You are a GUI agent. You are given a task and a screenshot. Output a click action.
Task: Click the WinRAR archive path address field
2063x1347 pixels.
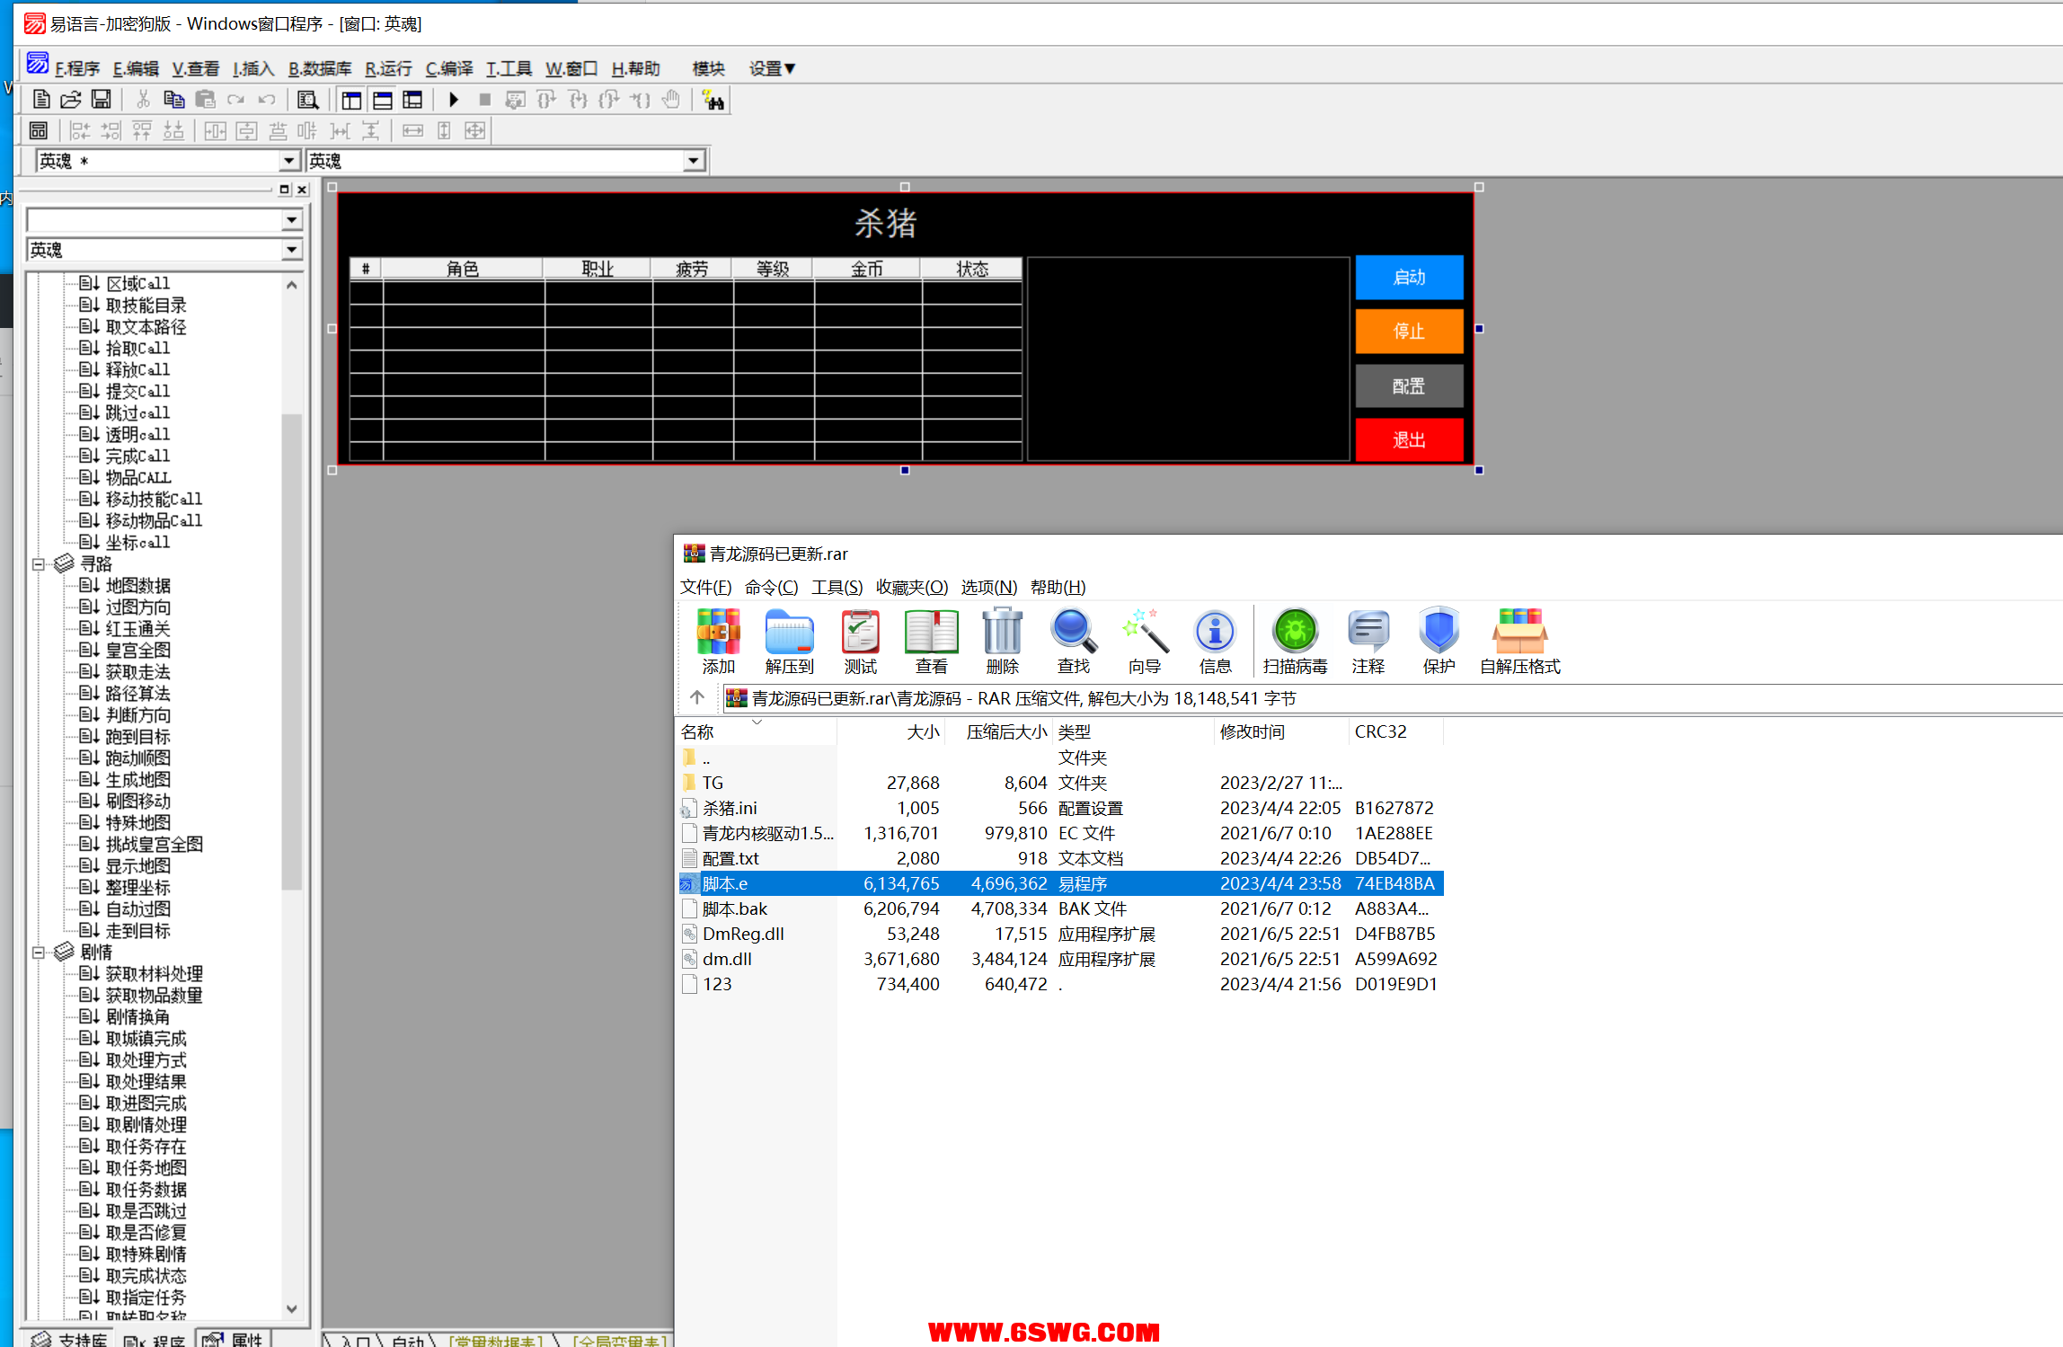coord(1393,698)
